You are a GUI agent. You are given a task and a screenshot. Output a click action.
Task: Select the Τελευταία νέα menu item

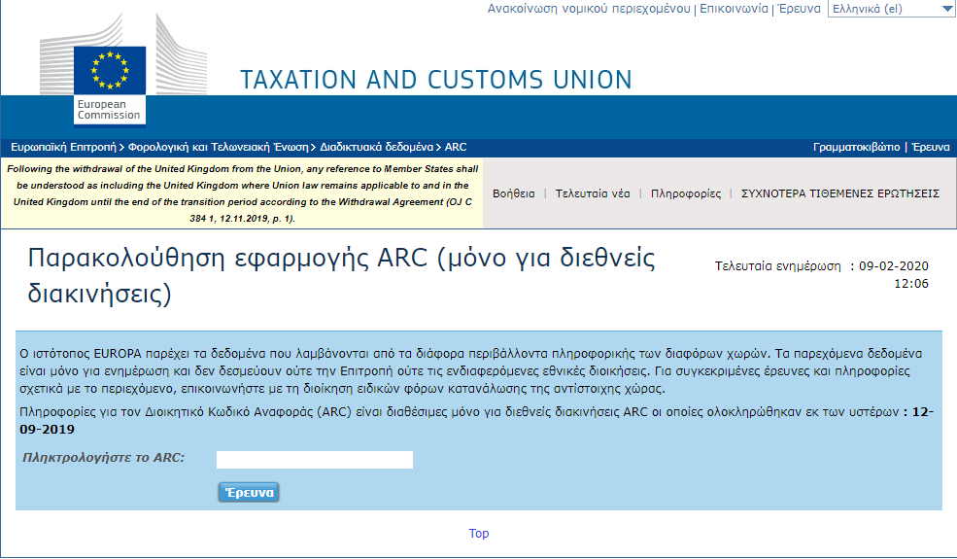[593, 193]
